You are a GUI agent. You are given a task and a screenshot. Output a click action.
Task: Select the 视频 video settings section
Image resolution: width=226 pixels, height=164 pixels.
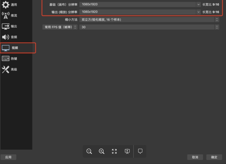(x=16, y=48)
